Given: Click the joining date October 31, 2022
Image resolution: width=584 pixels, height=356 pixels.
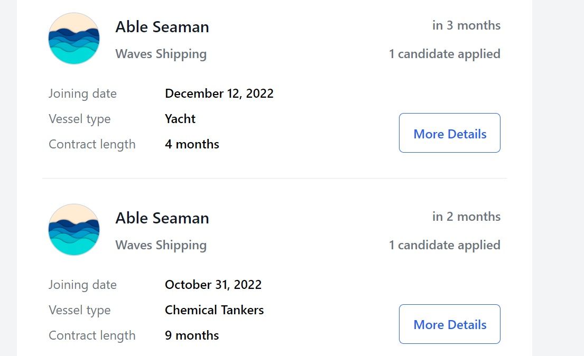Looking at the screenshot, I should pos(213,285).
